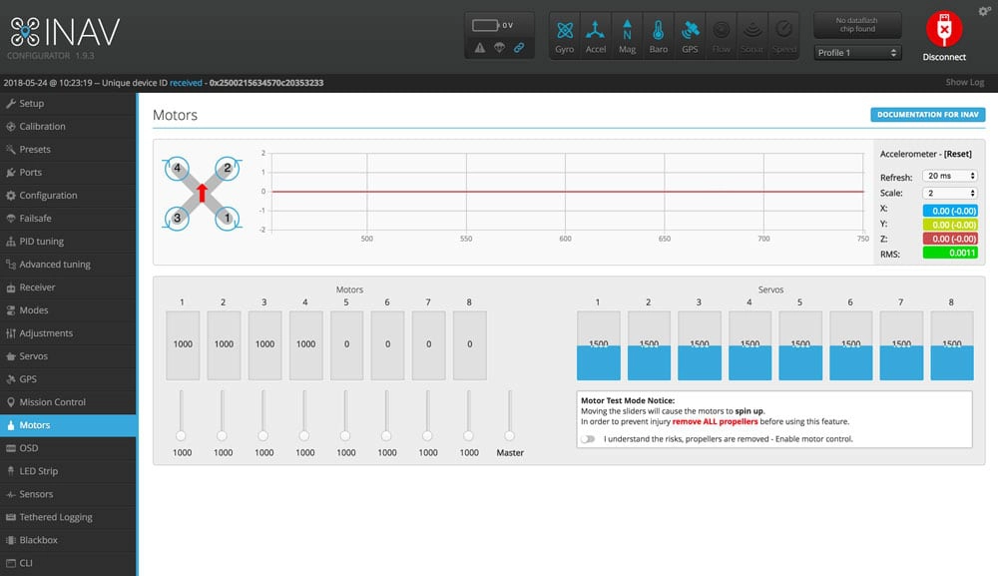Open configurator options gear icon
The height and width of the screenshot is (576, 998).
click(x=984, y=11)
